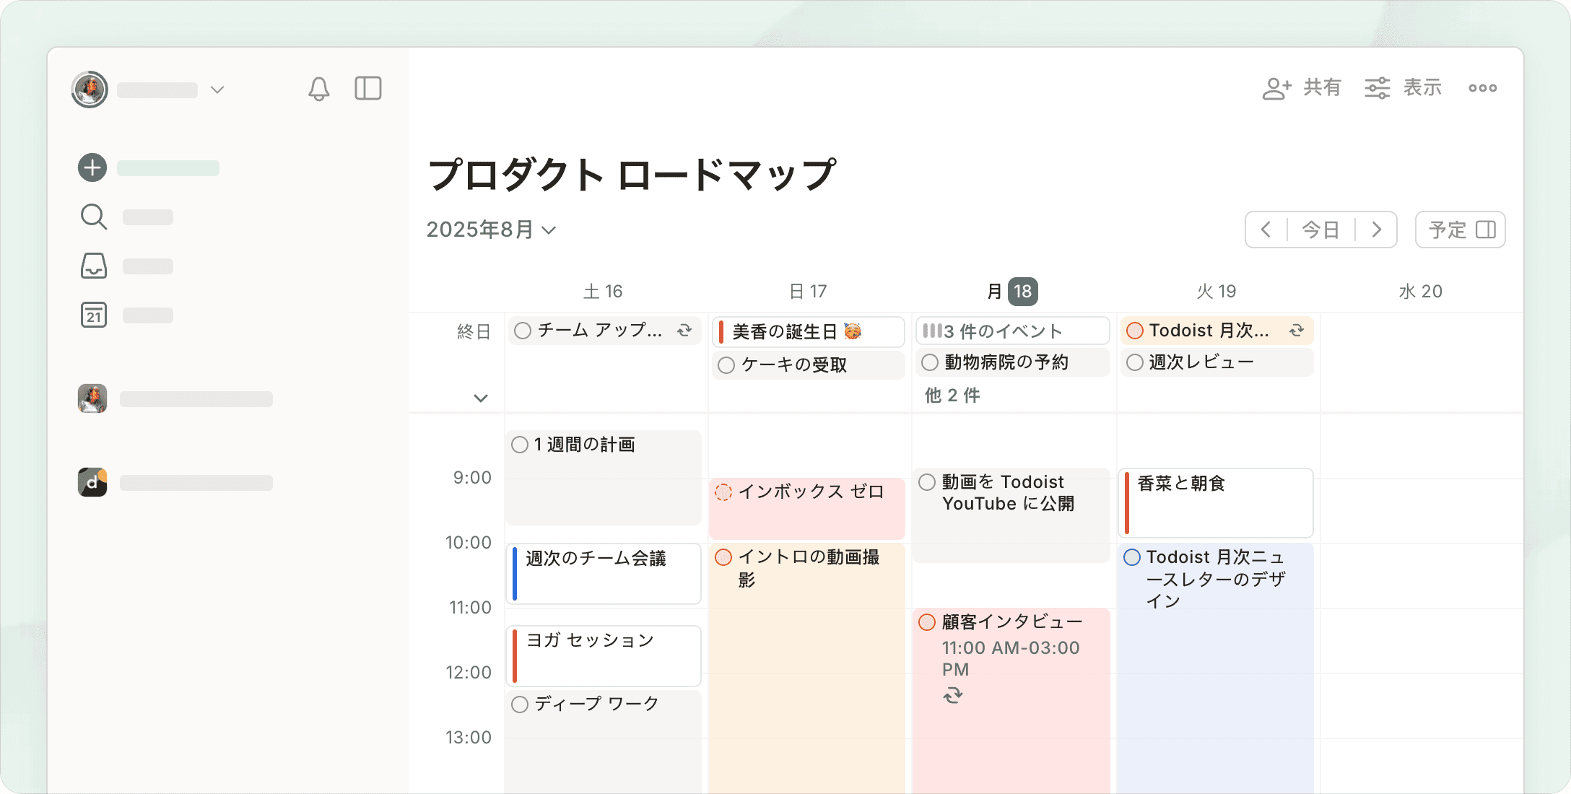Screen dimensions: 1571x794
Task: Click the notifications bell icon
Action: [318, 89]
